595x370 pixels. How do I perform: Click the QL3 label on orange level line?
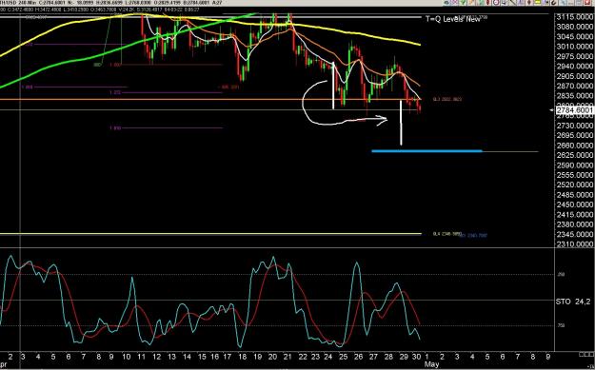click(x=447, y=99)
